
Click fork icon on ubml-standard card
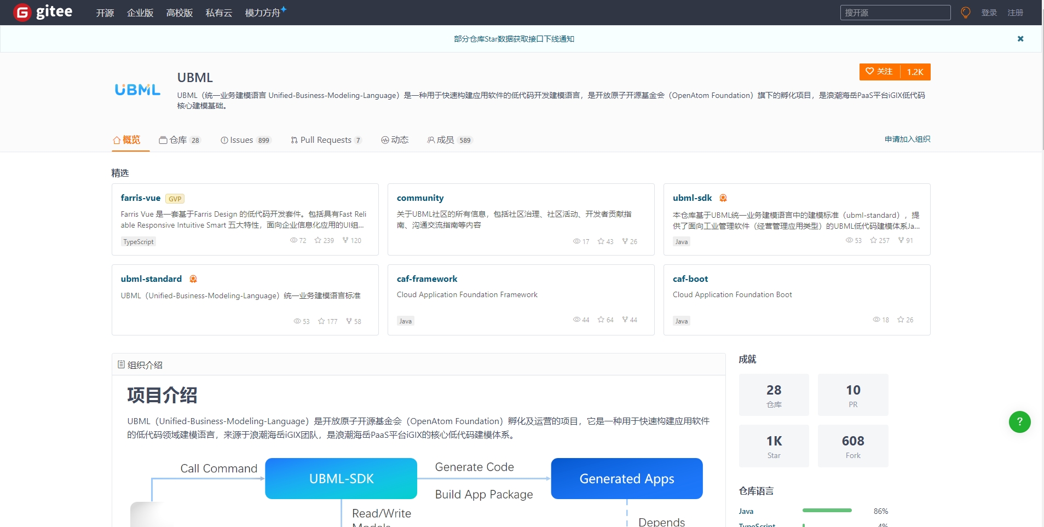349,321
